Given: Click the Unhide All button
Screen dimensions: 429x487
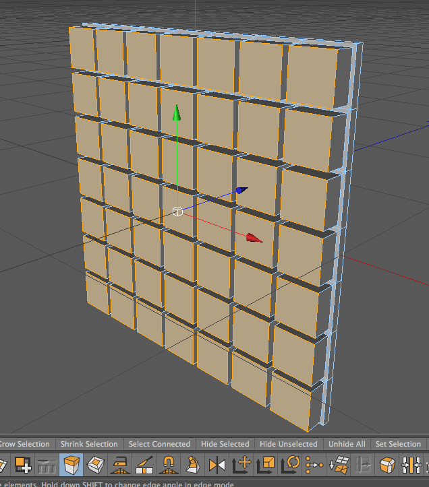Looking at the screenshot, I should pyautogui.click(x=347, y=444).
